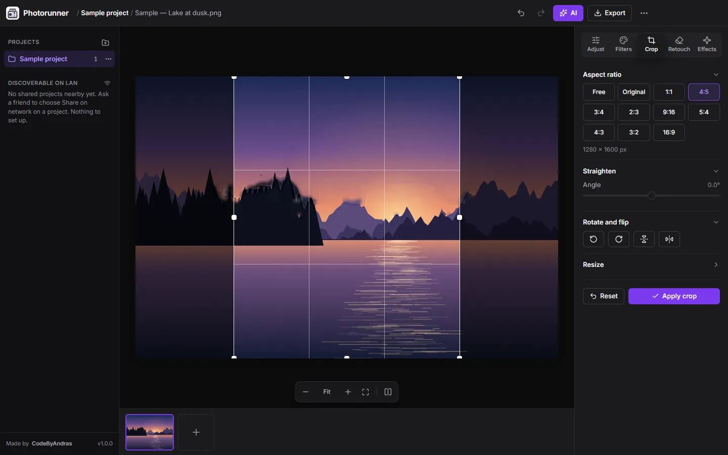Select the 4:3 aspect ratio

pos(599,132)
